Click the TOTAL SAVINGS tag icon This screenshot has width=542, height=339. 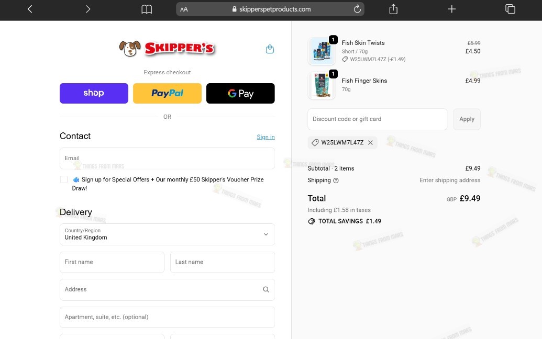312,221
